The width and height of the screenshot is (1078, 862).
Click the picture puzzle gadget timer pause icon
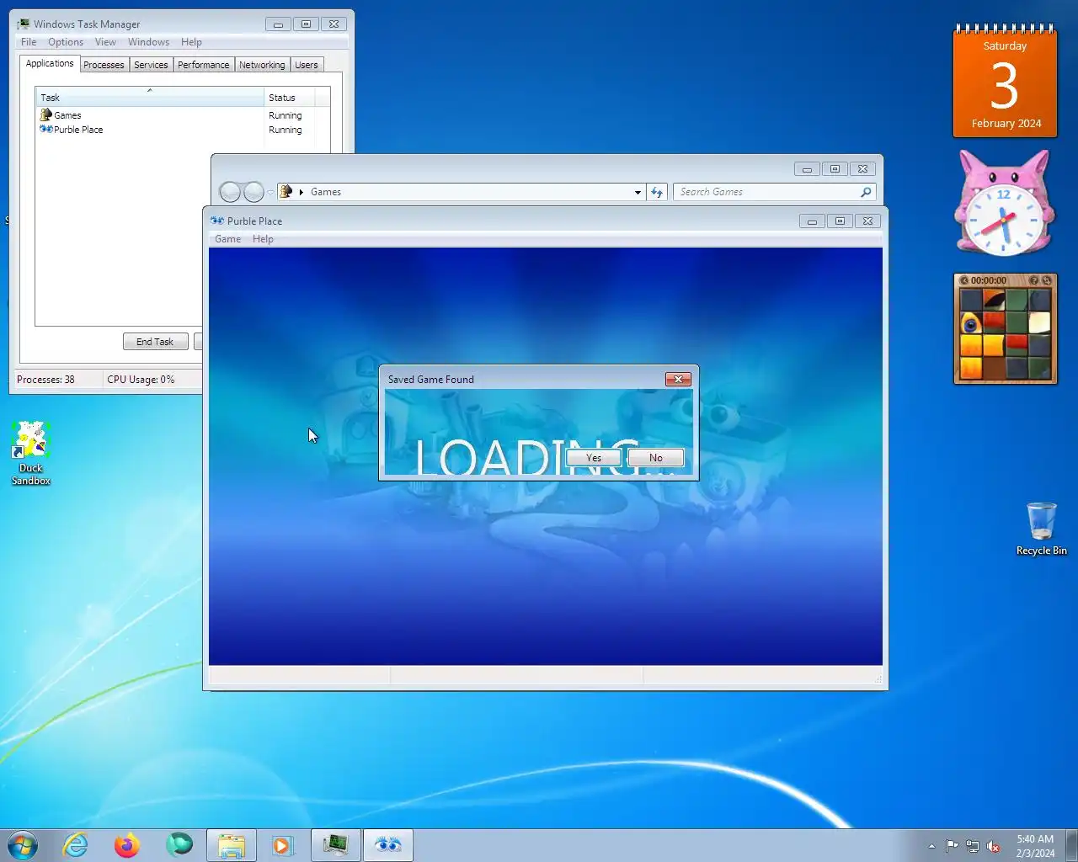964,280
